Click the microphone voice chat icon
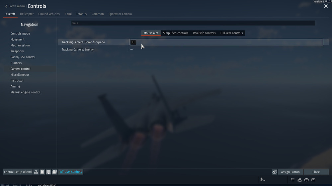The height and width of the screenshot is (186, 332). [x=261, y=180]
